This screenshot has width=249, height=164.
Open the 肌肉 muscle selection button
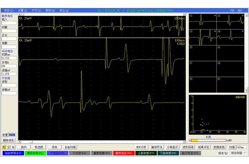[x=24, y=147]
